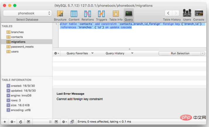Expand Query History dropdown
Image resolution: width=209 pixels, height=127 pixels.
(x=119, y=53)
